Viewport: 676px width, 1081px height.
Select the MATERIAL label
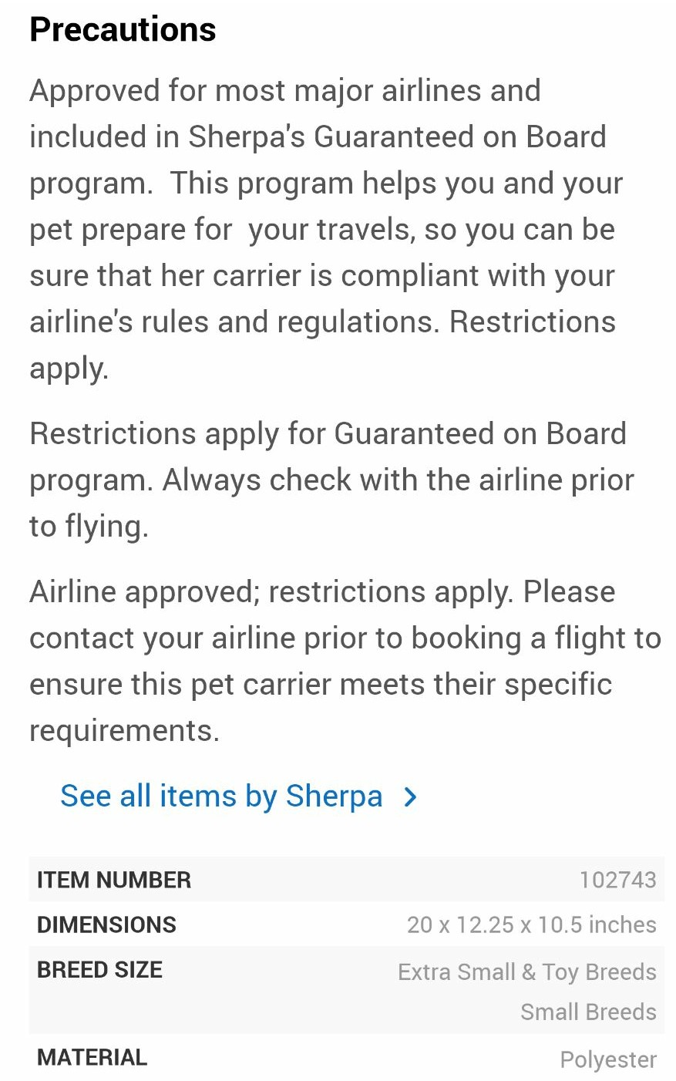[x=92, y=1057]
